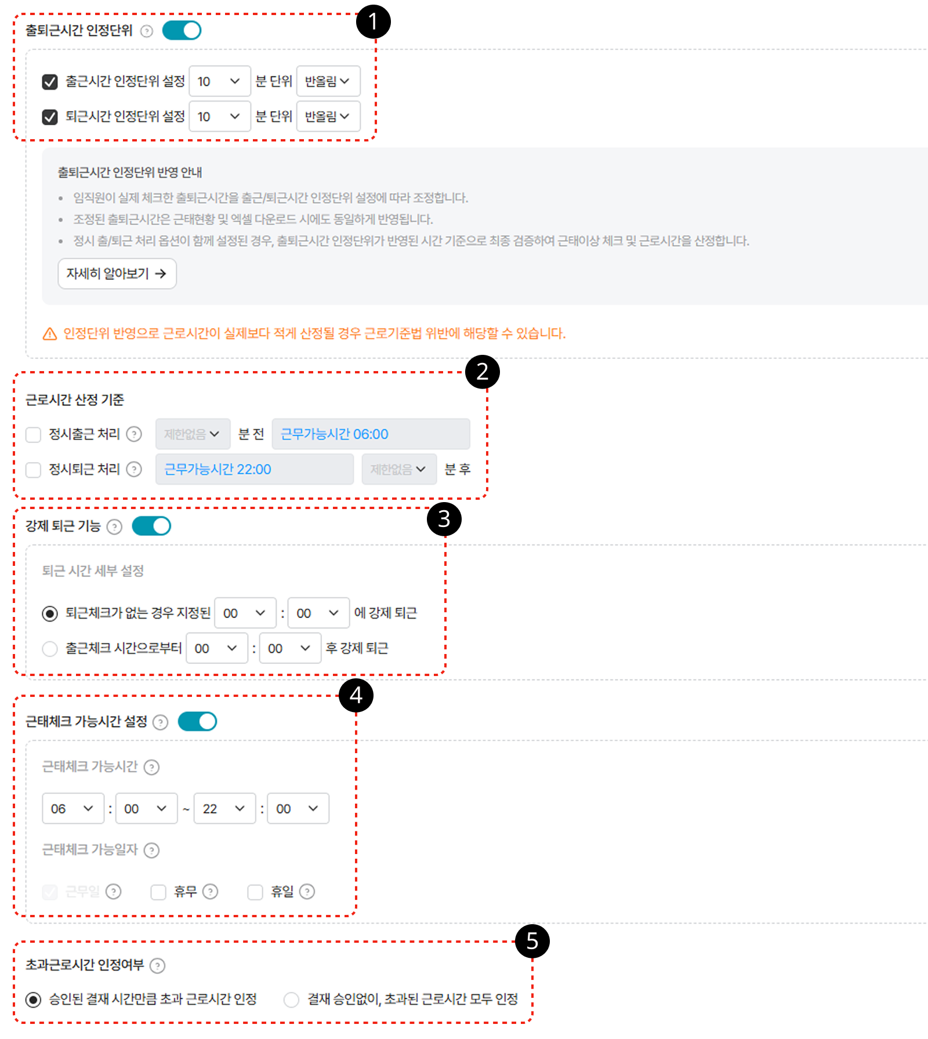The height and width of the screenshot is (1039, 928).
Task: Check the 휴일 checkbox
Action: [x=255, y=892]
